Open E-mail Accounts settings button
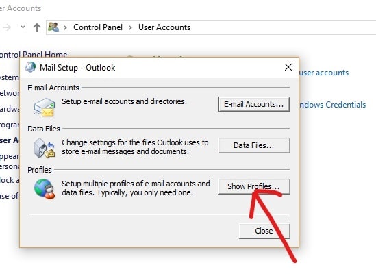Screen dimensions: 376x276 (254, 104)
